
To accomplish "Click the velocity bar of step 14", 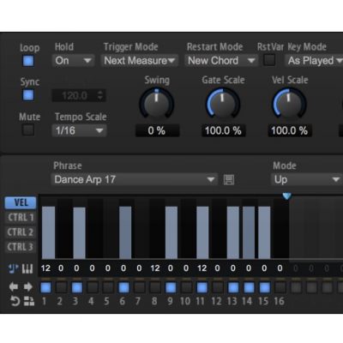I will tap(249, 232).
